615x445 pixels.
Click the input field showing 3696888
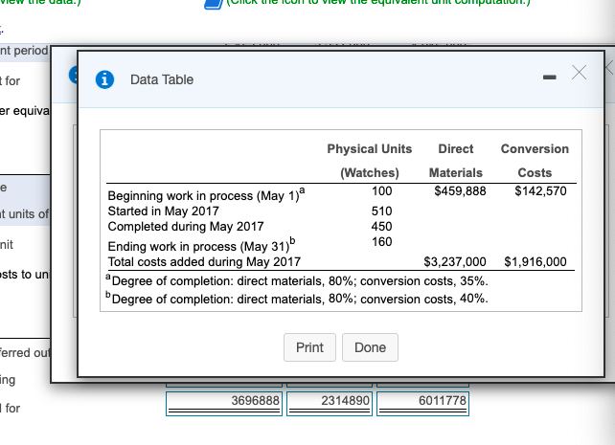click(224, 404)
